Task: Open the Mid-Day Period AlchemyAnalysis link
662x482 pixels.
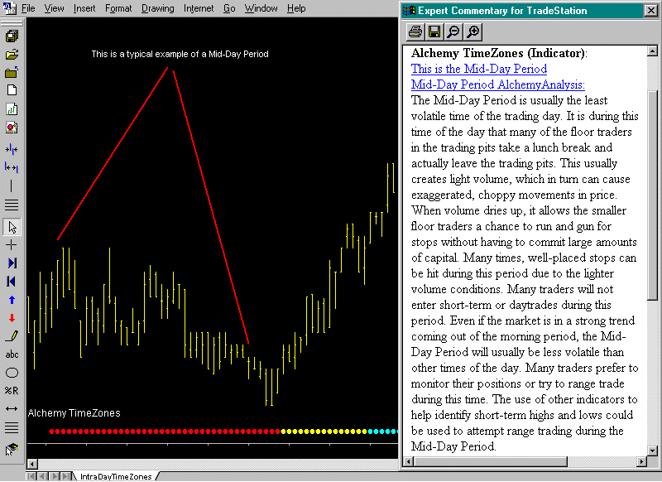Action: (498, 84)
